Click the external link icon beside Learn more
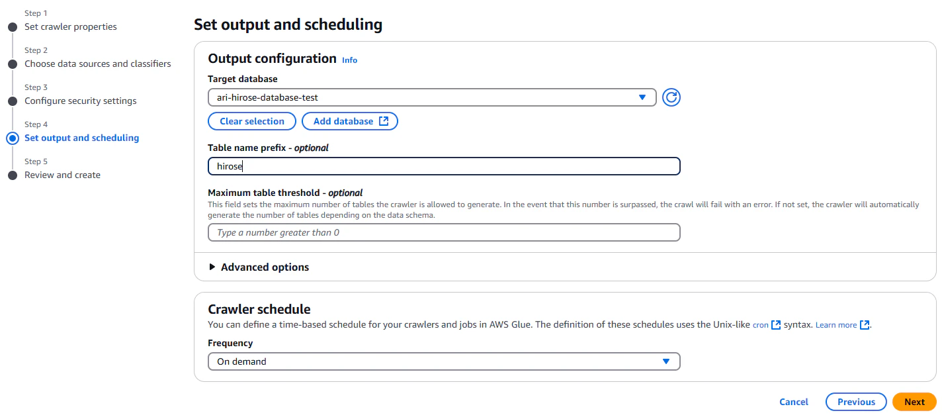Viewport: 942px width, 417px height. point(864,325)
